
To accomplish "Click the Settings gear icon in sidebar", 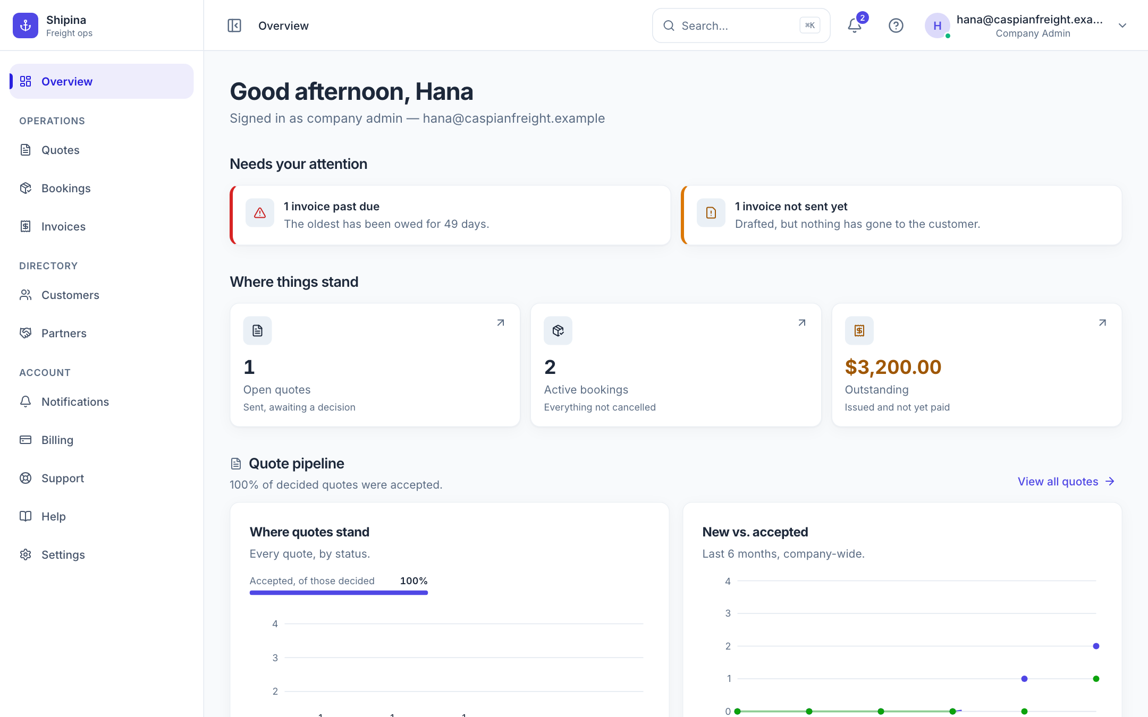I will coord(26,554).
